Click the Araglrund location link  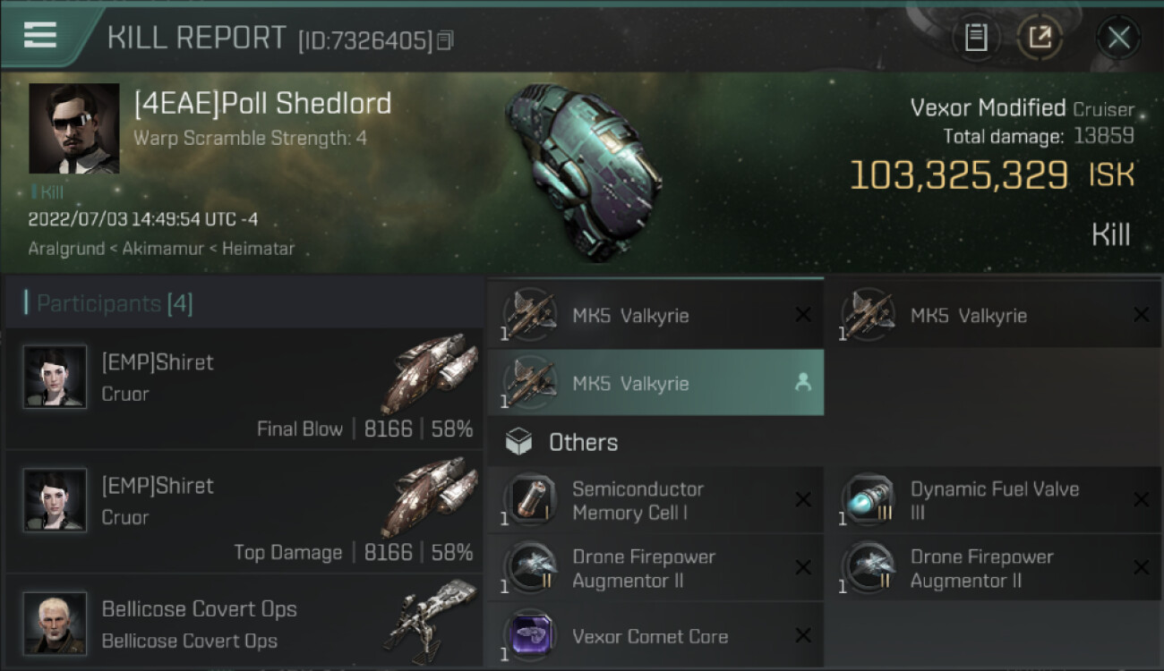click(x=65, y=249)
